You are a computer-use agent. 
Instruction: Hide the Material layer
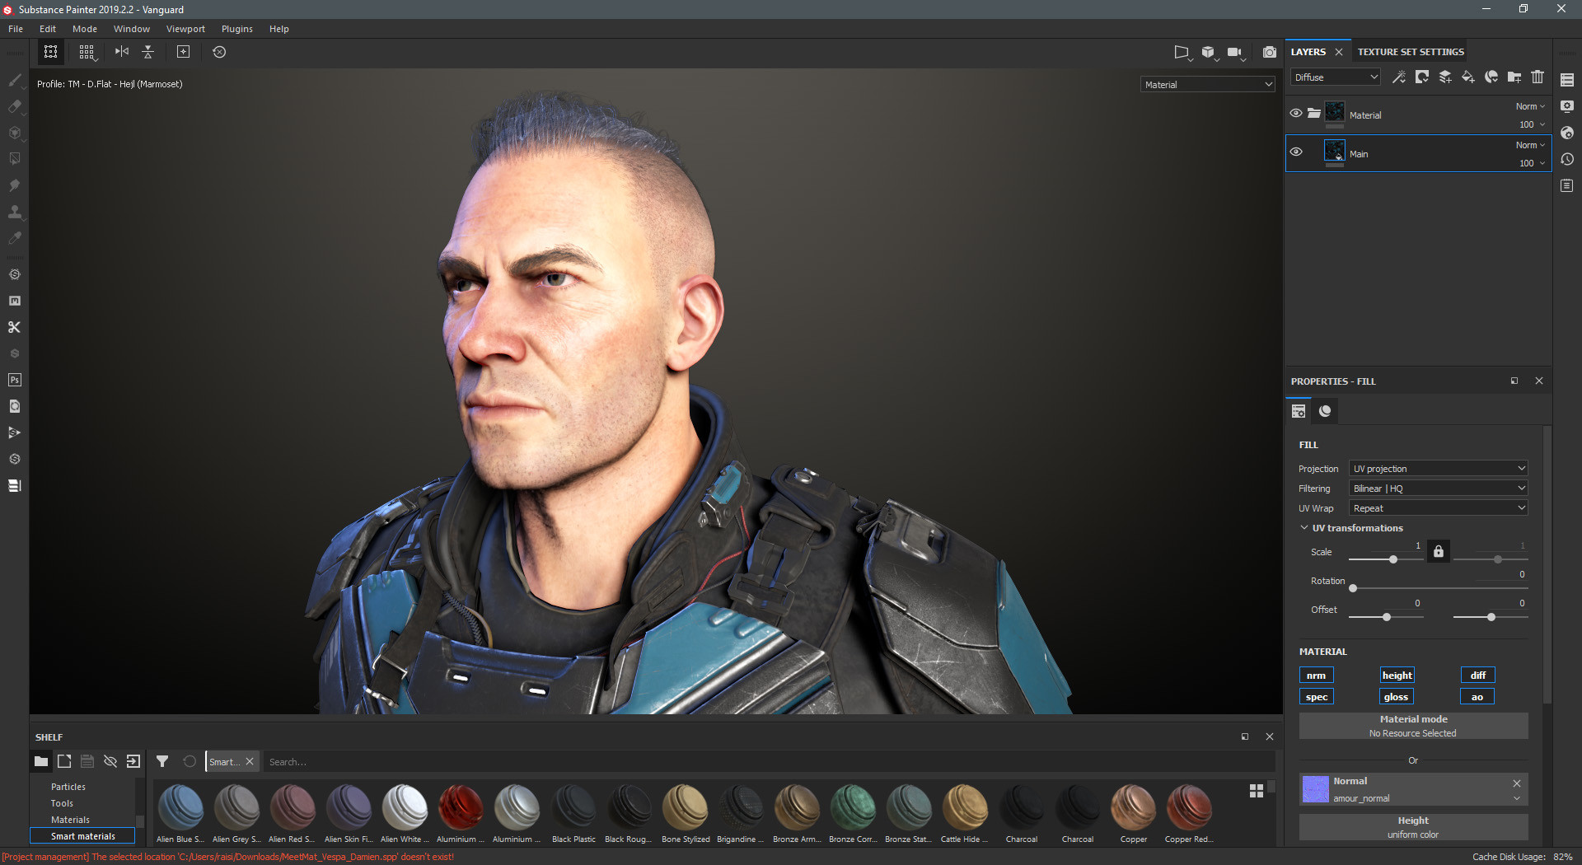tap(1296, 113)
